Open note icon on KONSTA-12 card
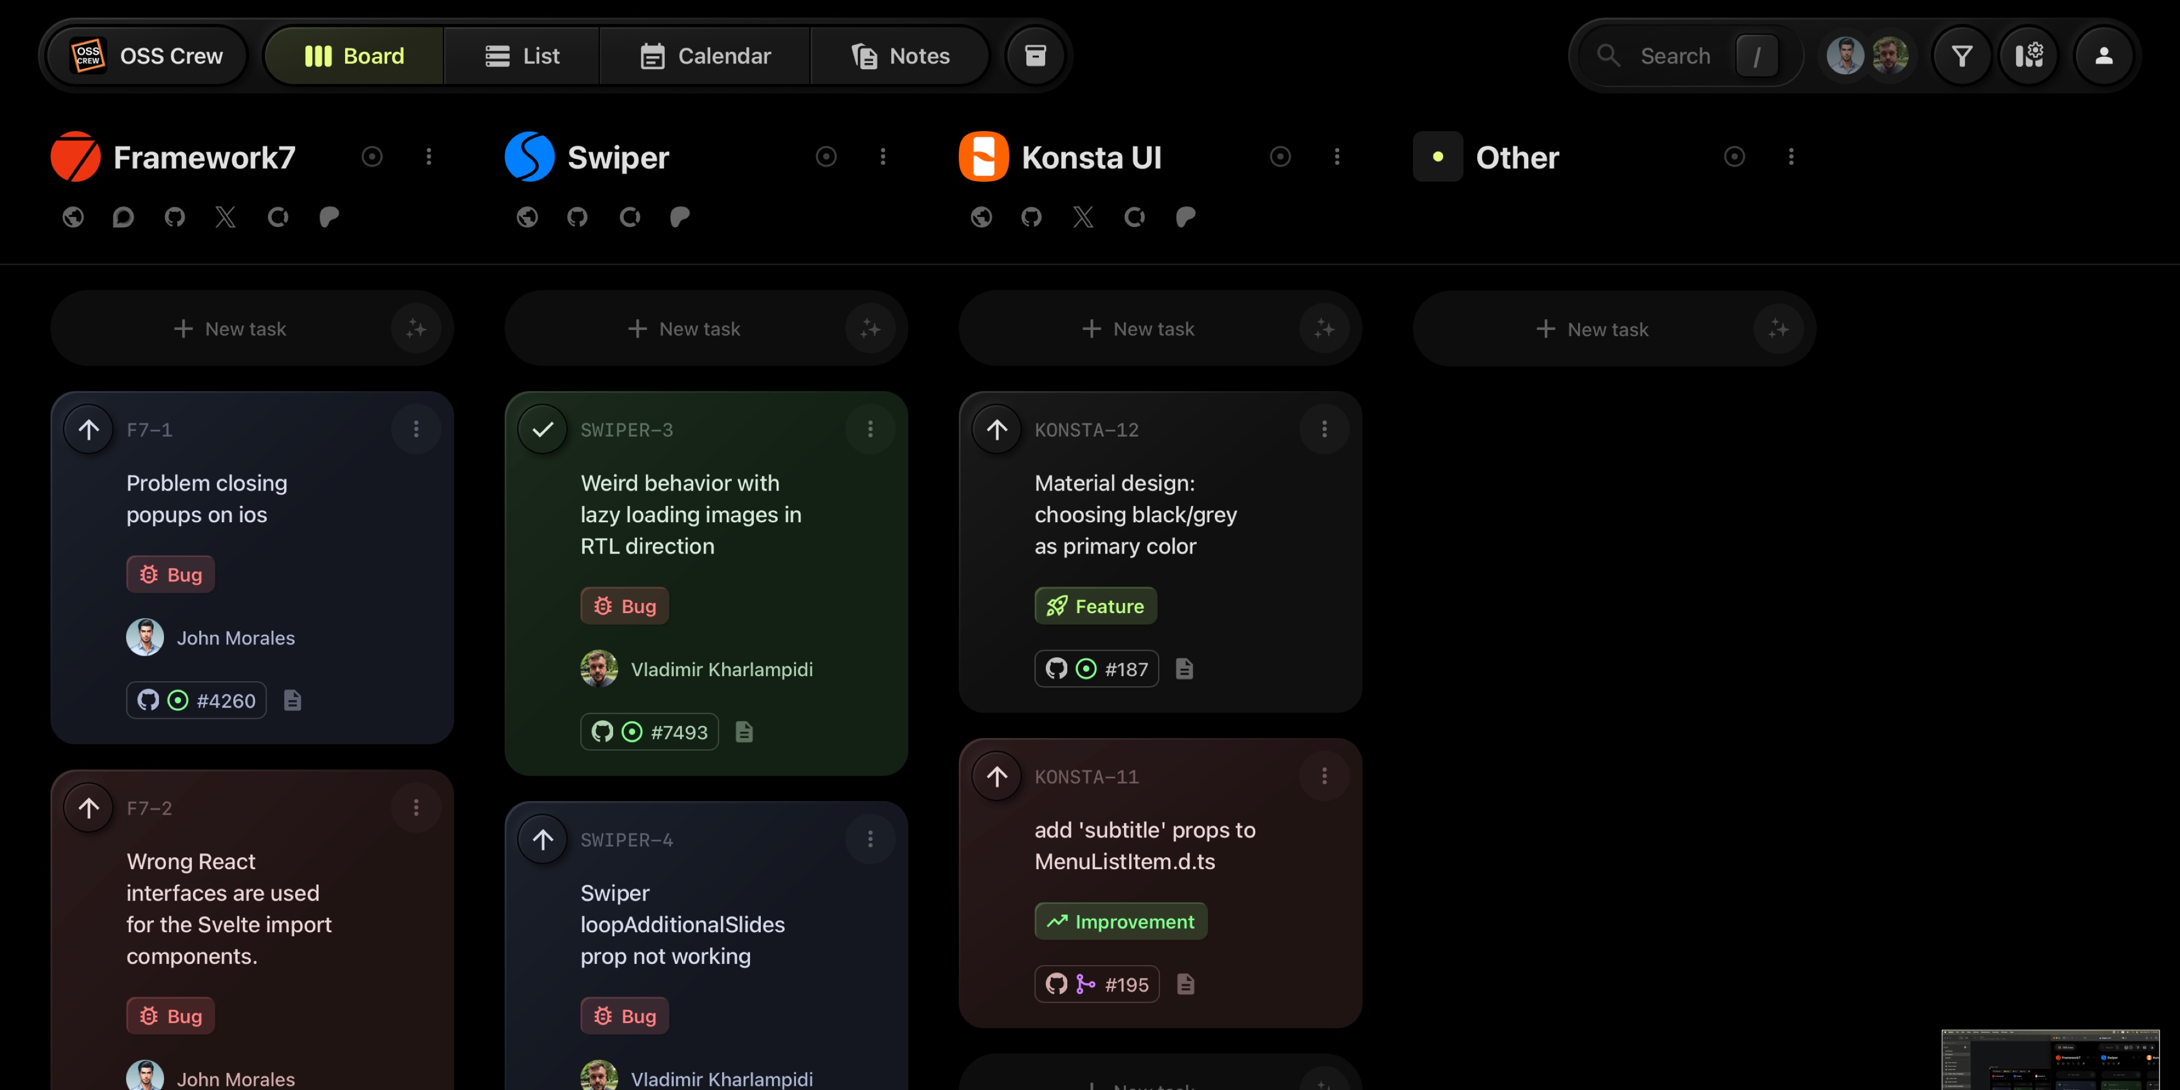Viewport: 2180px width, 1090px height. (1184, 669)
